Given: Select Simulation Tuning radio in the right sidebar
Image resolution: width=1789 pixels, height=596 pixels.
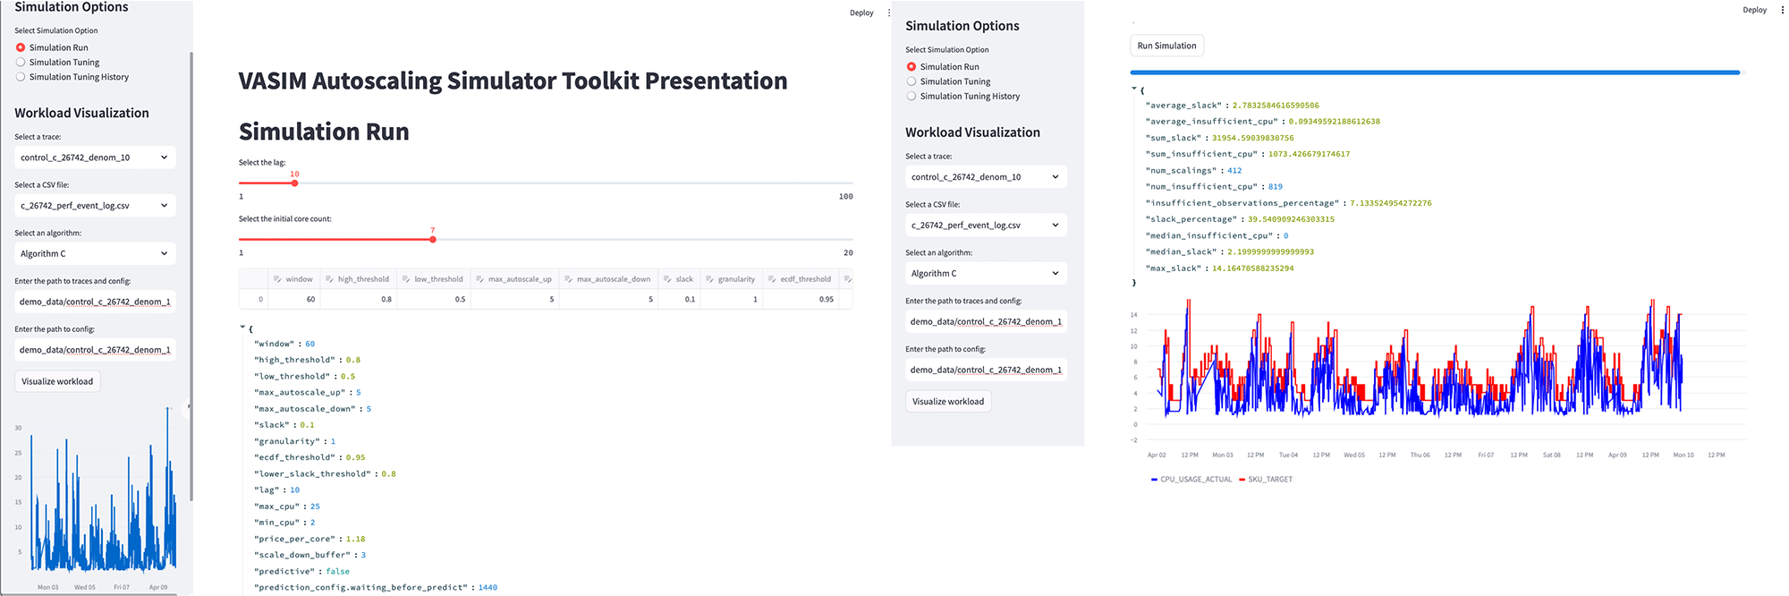Looking at the screenshot, I should click(911, 81).
